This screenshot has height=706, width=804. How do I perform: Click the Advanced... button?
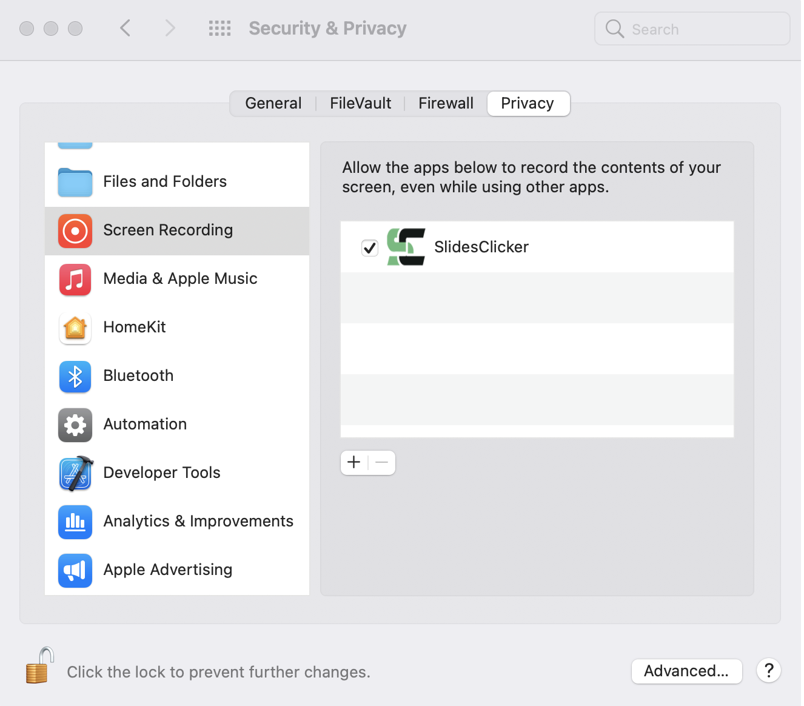tap(686, 671)
